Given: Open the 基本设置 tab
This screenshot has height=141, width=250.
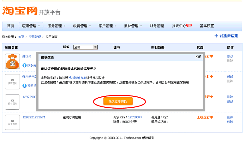Looking at the screenshot, I should click(x=207, y=26).
